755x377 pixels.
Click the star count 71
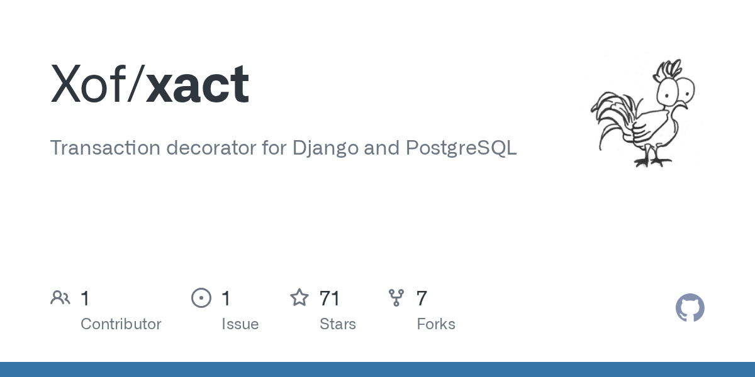coord(330,298)
